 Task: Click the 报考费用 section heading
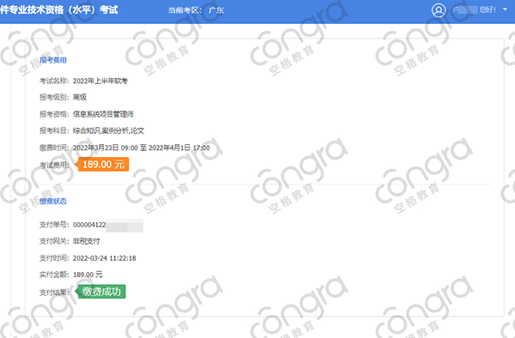[53, 60]
